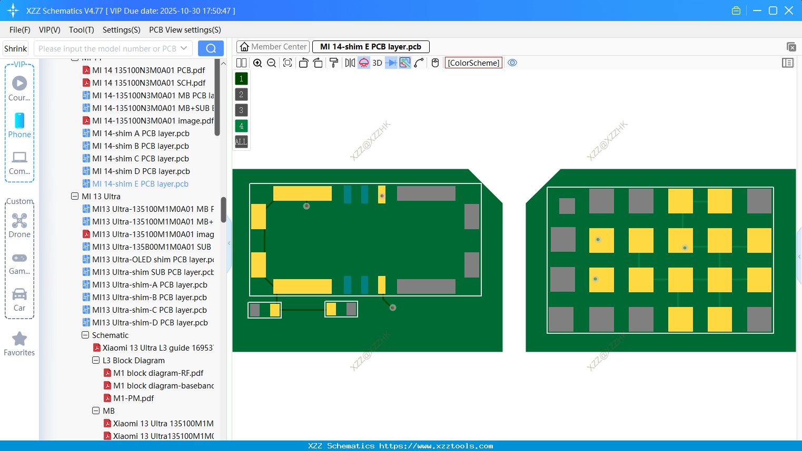
Task: Enable the green measure overlay toggle
Action: tap(404, 63)
